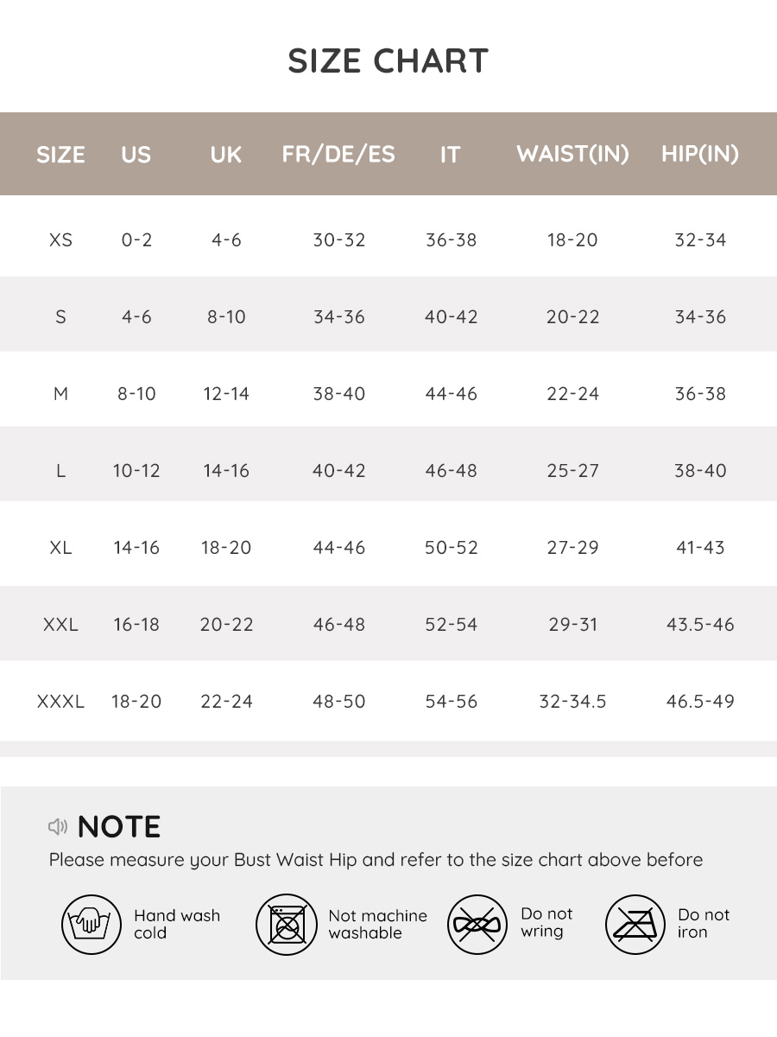The image size is (777, 1037).
Task: Click the "Not machine washable" label text
Action: coord(377,924)
